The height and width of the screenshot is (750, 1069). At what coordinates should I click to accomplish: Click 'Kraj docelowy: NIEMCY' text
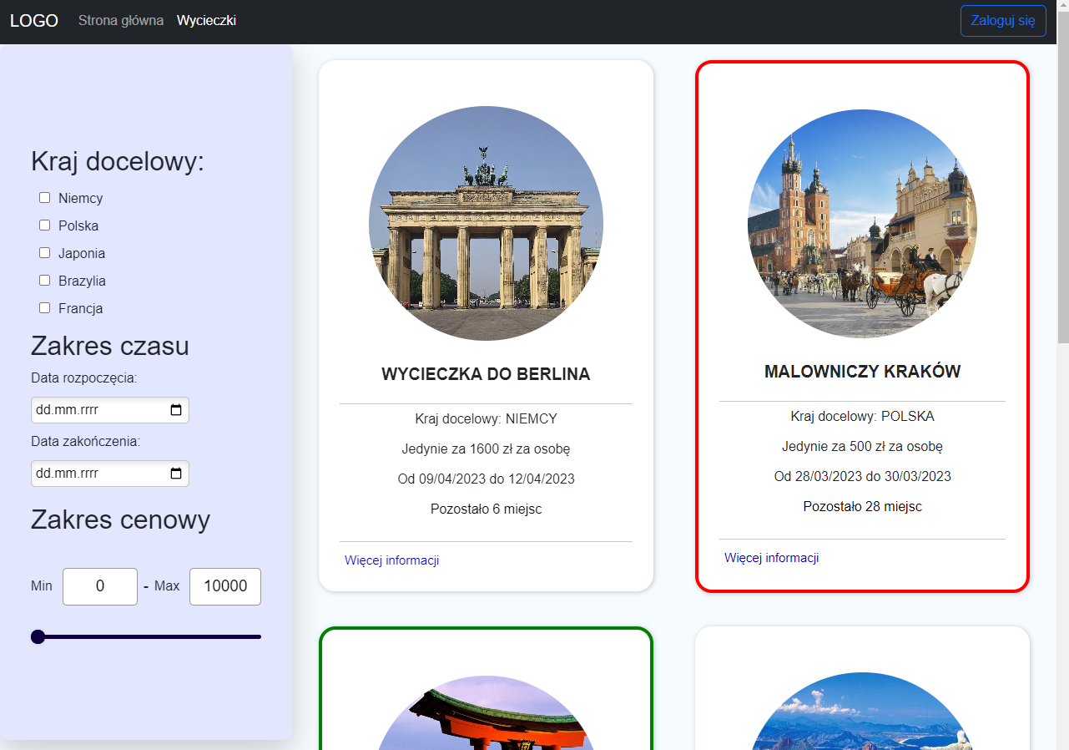486,418
